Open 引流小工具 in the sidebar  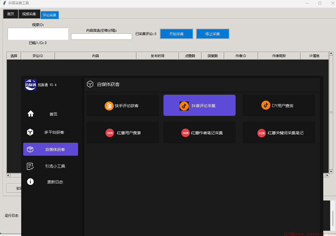[x=51, y=166]
